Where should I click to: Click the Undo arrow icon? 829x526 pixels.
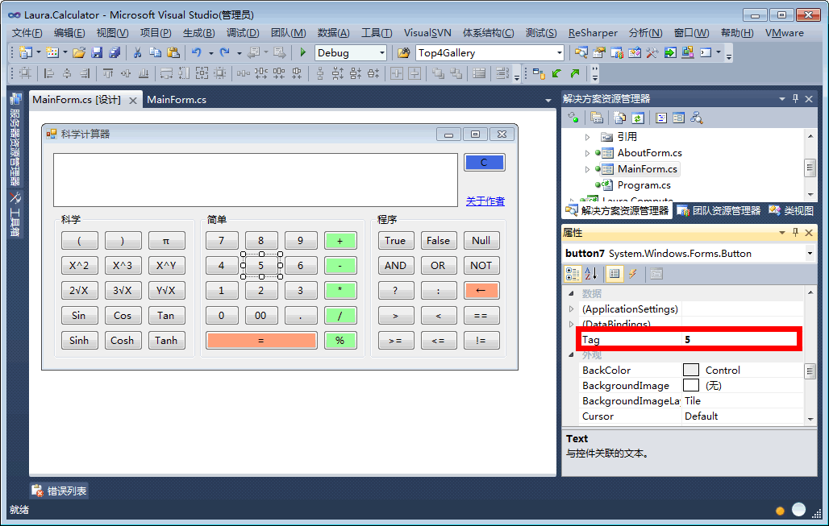tap(197, 53)
